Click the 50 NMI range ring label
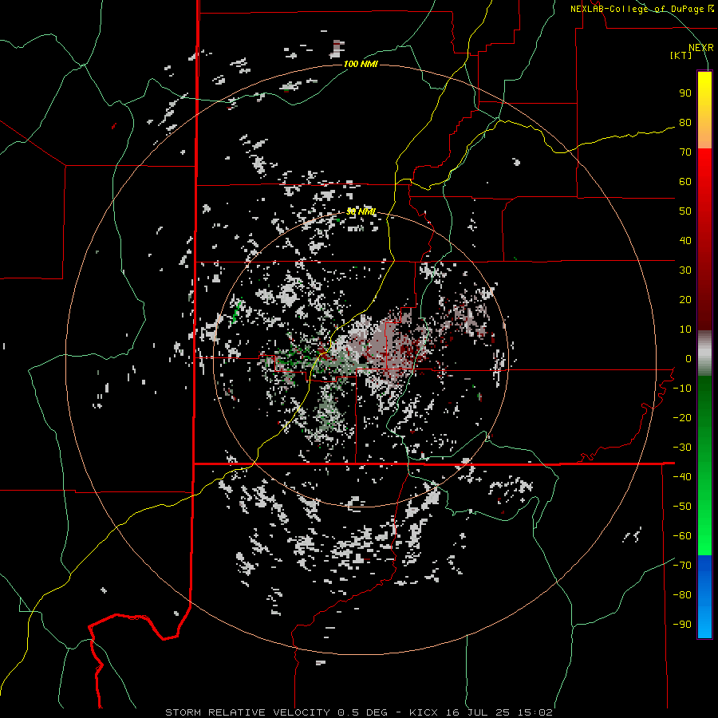718x718 pixels. click(361, 211)
